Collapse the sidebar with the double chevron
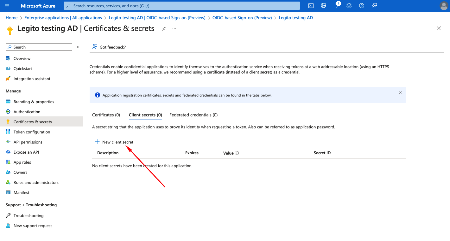The width and height of the screenshot is (450, 241). (78, 47)
